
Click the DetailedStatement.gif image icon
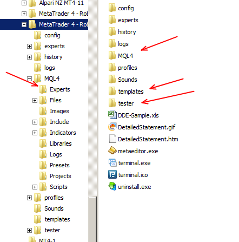[112, 127]
